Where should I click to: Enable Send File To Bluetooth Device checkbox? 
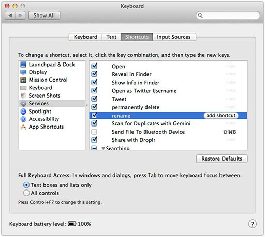pyautogui.click(x=94, y=132)
